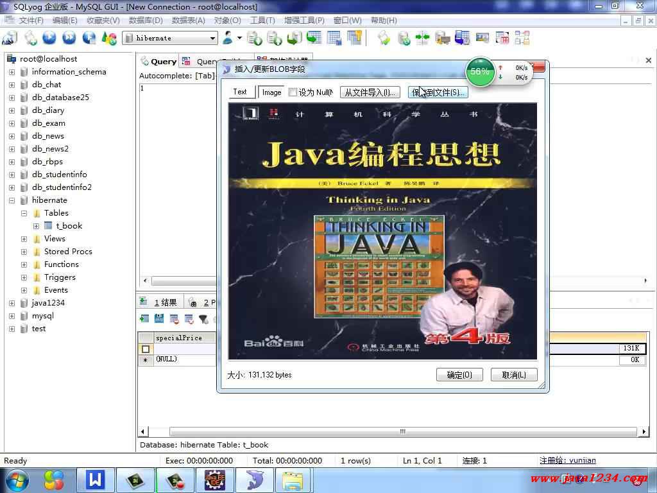Click the 56% green network monitor widget
The image size is (657, 493).
pos(480,72)
